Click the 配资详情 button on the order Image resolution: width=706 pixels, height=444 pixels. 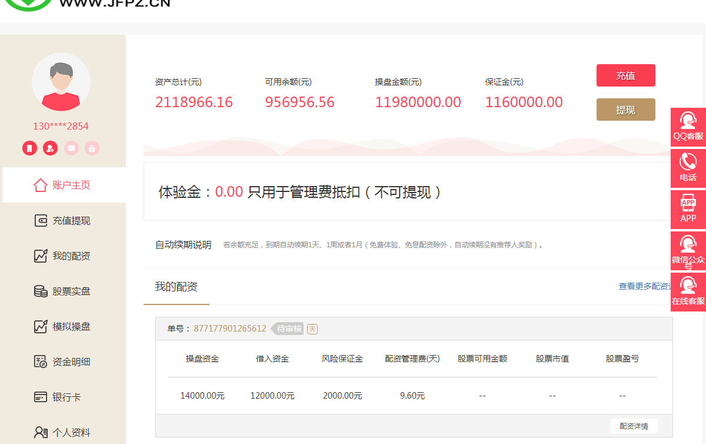pos(634,426)
